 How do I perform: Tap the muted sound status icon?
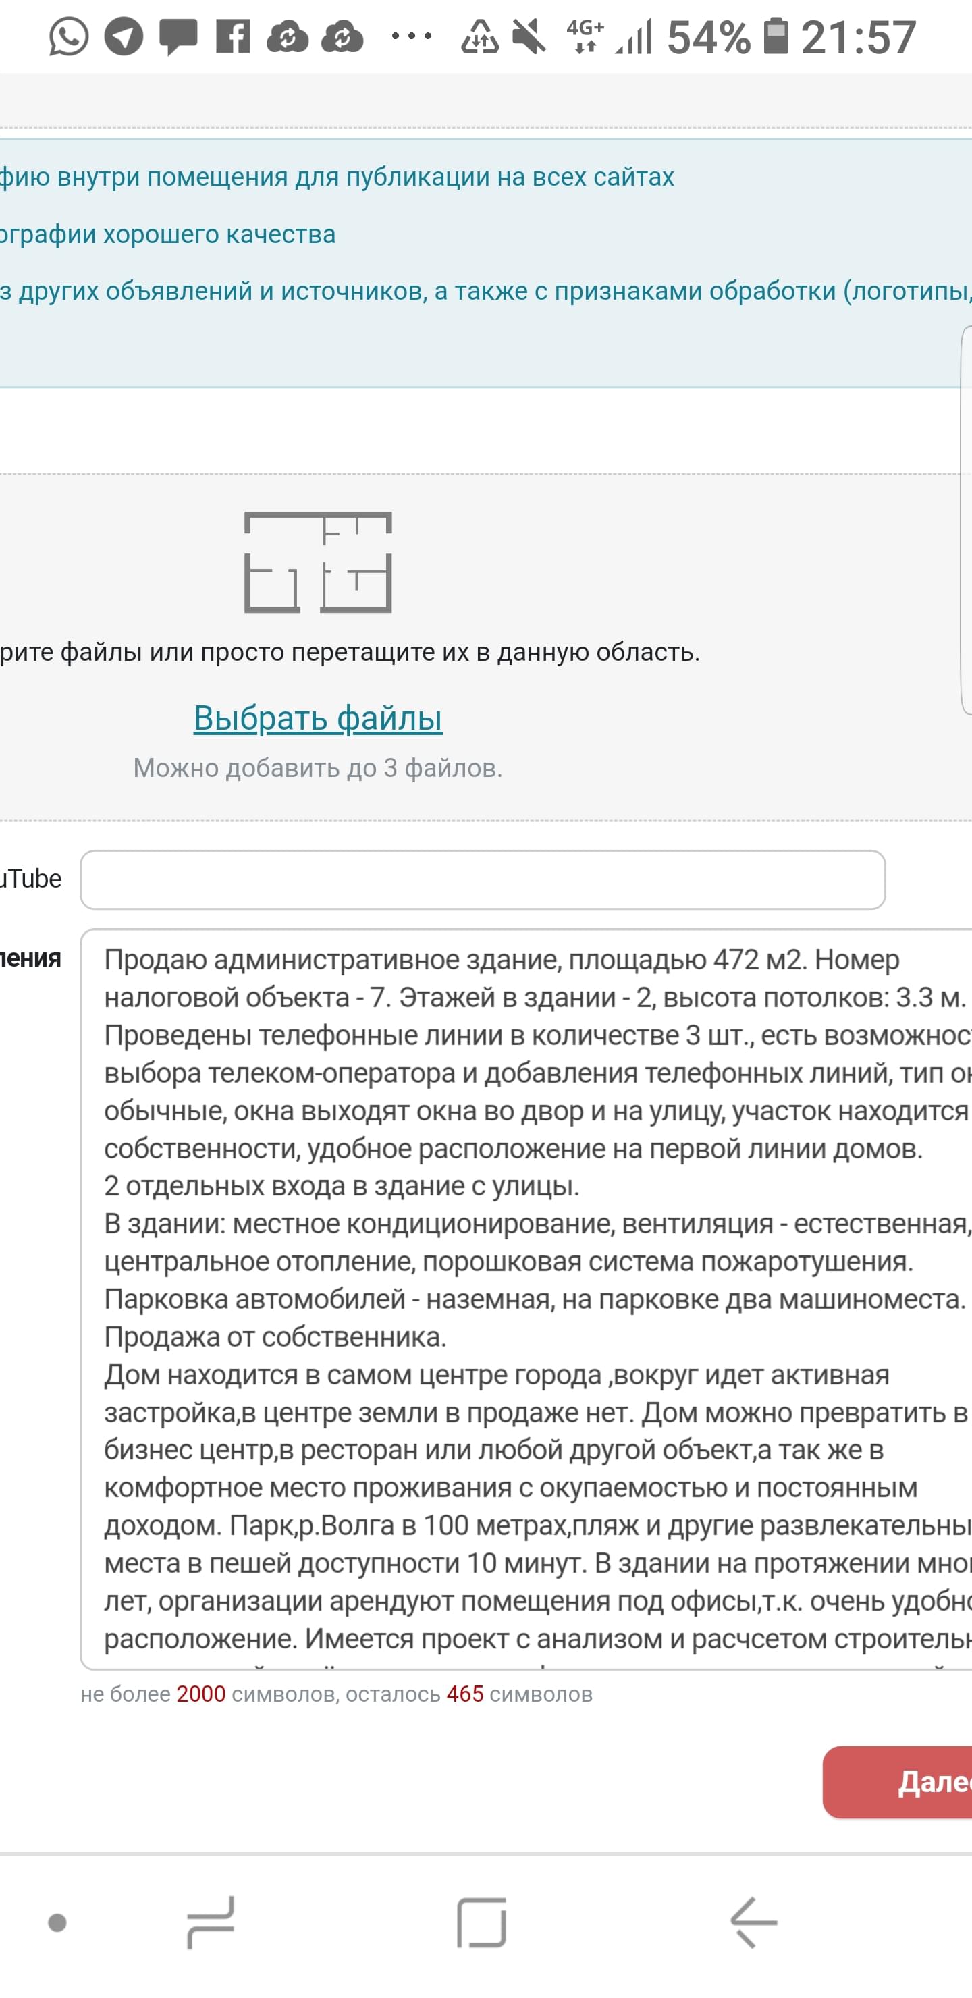(x=529, y=36)
